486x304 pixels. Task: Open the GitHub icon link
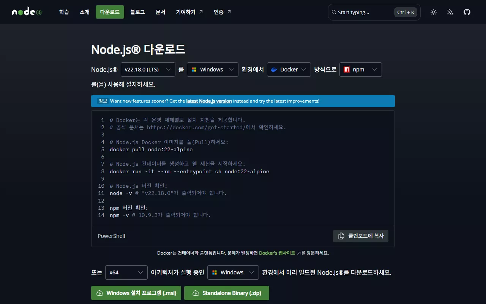(467, 12)
